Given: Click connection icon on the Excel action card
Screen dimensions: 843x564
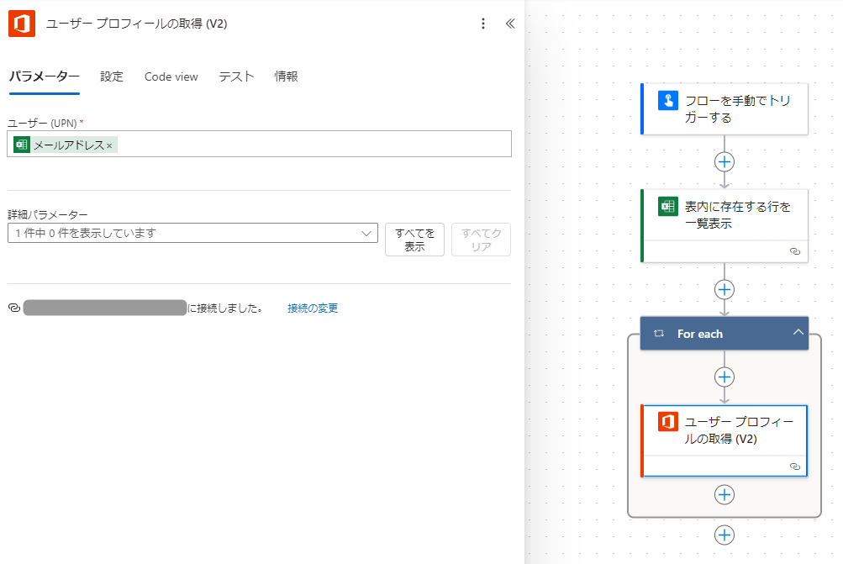Looking at the screenshot, I should pyautogui.click(x=795, y=251).
